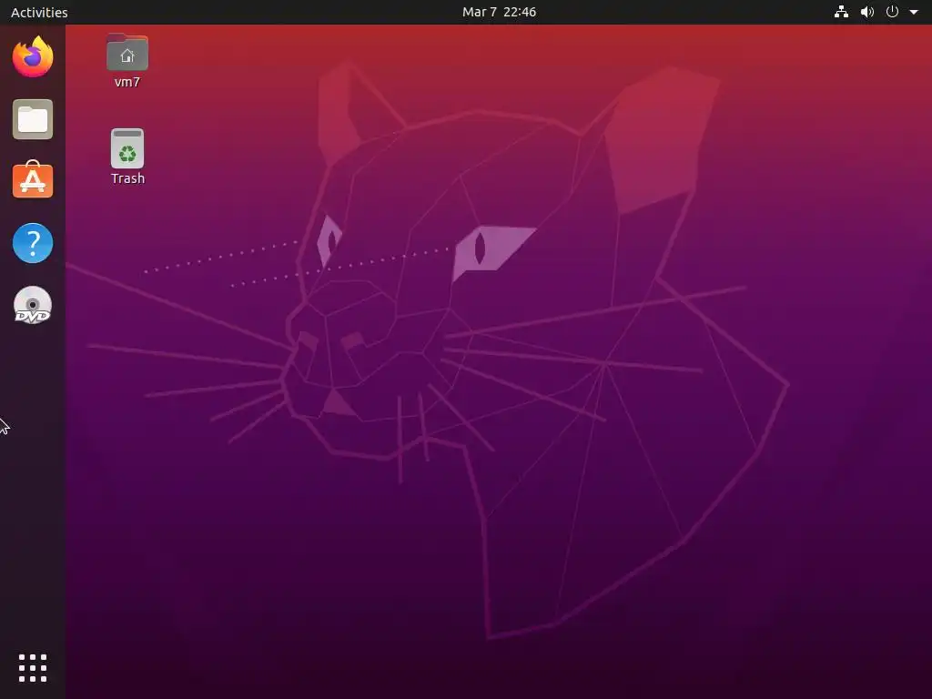Screen dimensions: 932x699
Task: Expand the system menu arrow
Action: [x=914, y=12]
